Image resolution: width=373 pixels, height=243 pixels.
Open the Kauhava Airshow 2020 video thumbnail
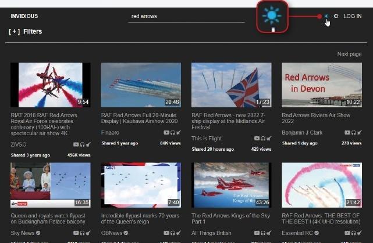[141, 85]
